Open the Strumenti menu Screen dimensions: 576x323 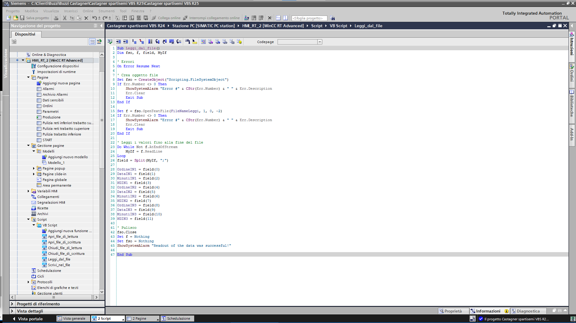[x=106, y=11]
